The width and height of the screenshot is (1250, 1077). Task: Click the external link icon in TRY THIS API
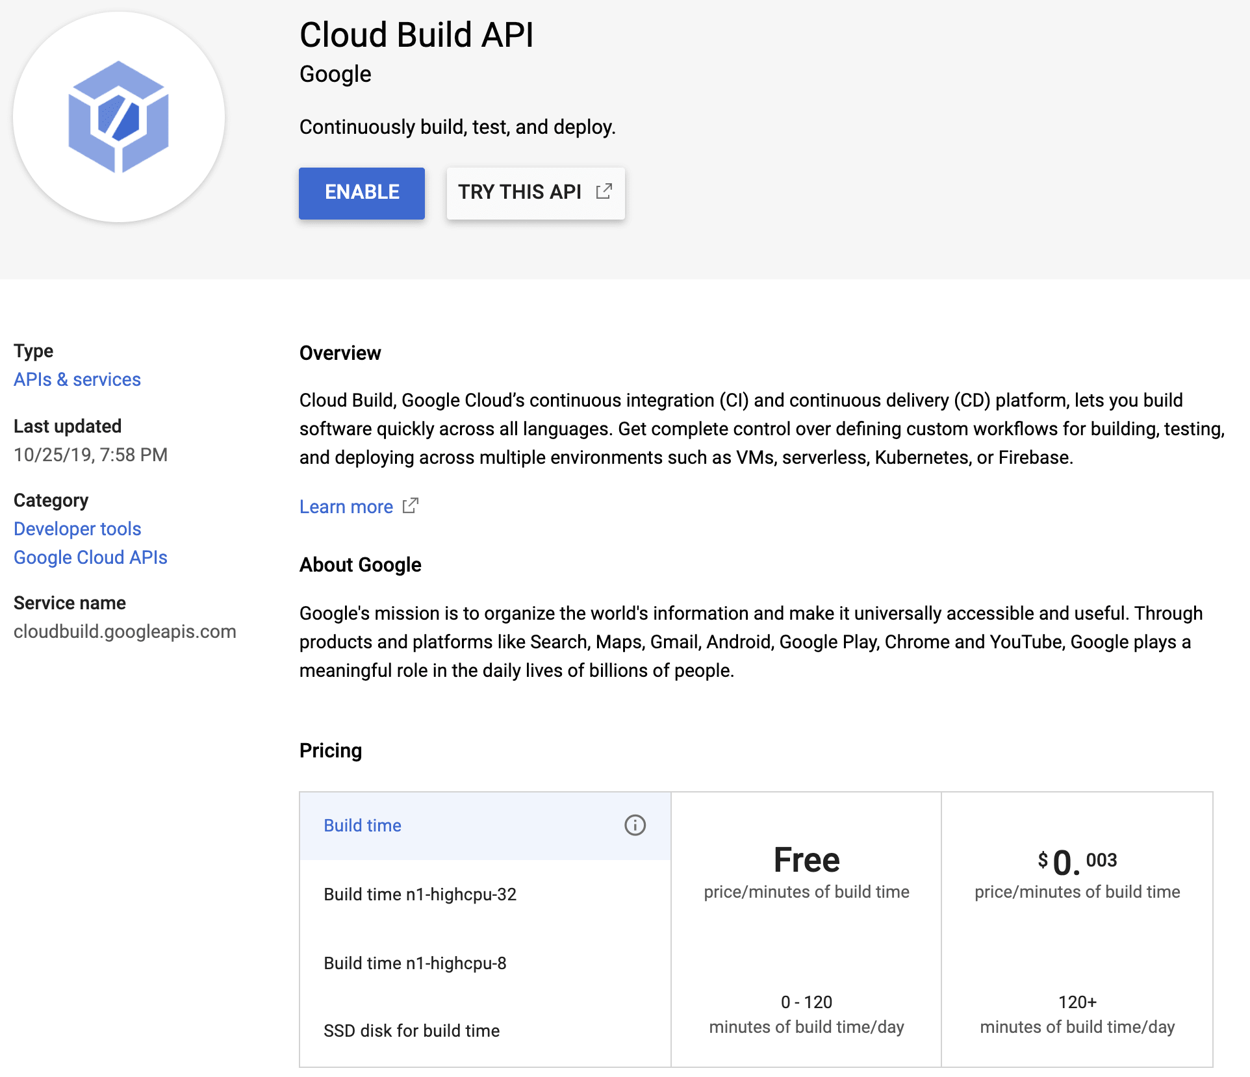coord(604,192)
